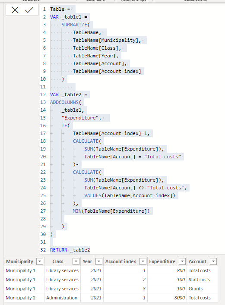225x305 pixels.
Task: Click the first CALCULATE( on line 18
Action: [x=87, y=141]
